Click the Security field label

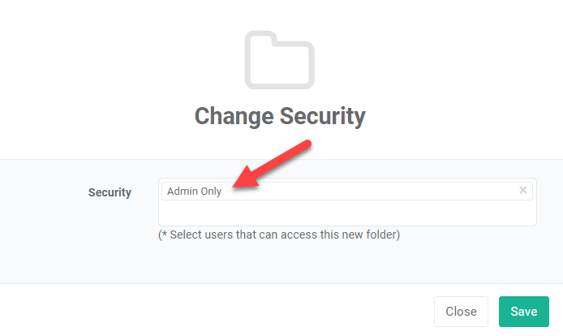click(110, 192)
